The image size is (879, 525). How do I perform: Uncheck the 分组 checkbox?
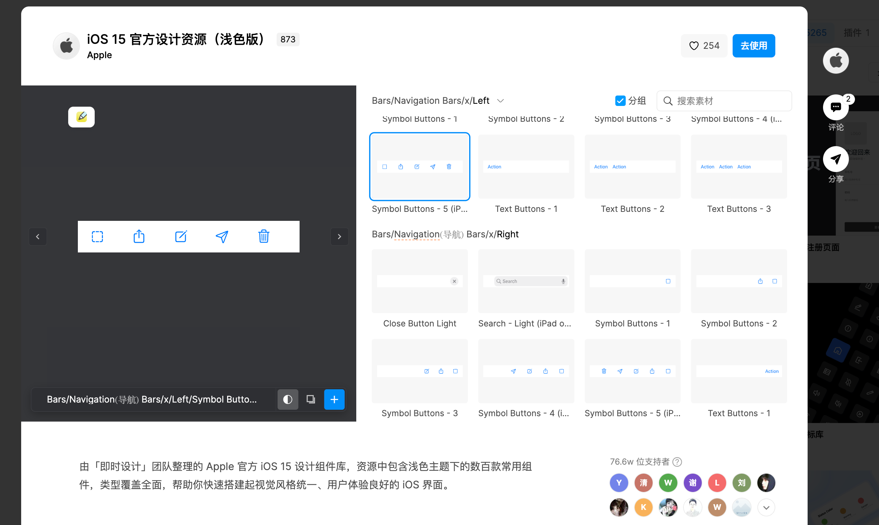point(620,101)
